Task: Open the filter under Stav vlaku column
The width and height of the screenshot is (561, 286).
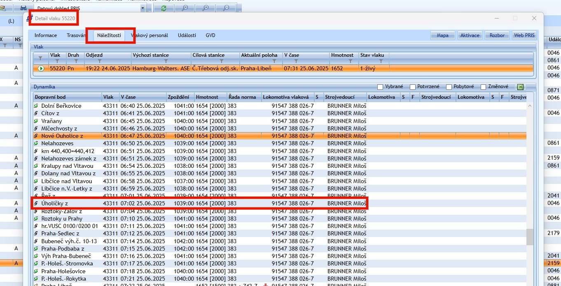Action: pyautogui.click(x=381, y=61)
